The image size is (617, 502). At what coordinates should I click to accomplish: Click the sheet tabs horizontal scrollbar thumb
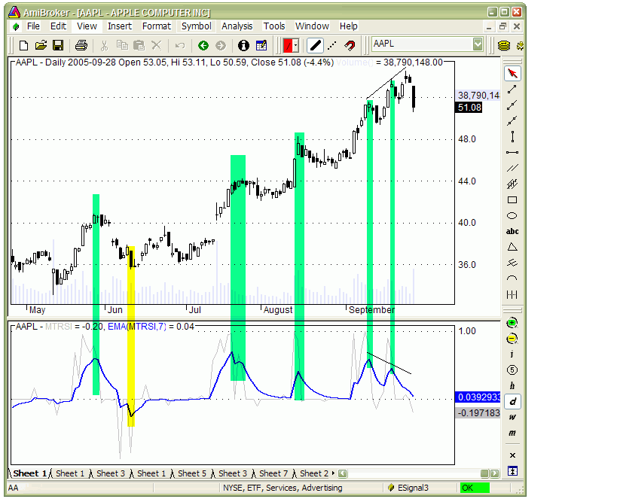coord(485,473)
